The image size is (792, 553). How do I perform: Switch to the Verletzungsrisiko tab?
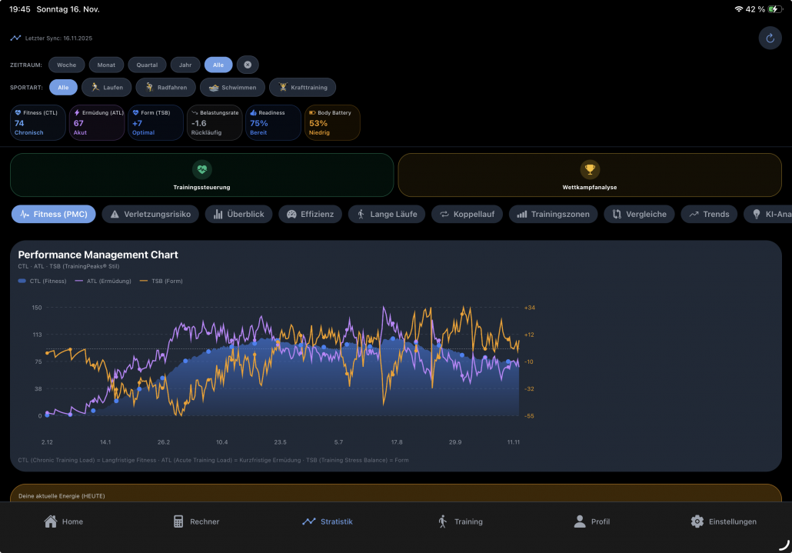point(150,214)
